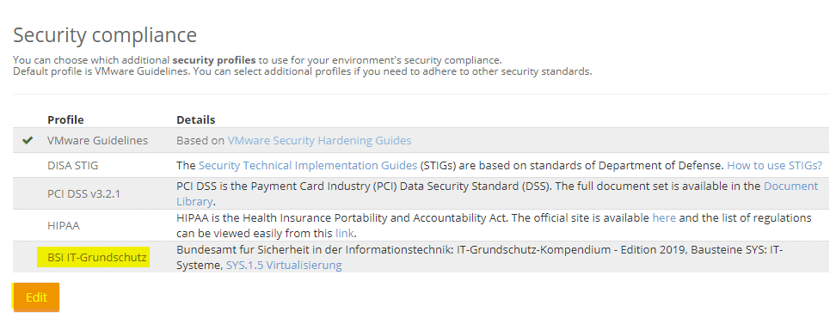Select the PCI DSS v3.2.1 profile name
836x318 pixels.
click(83, 193)
